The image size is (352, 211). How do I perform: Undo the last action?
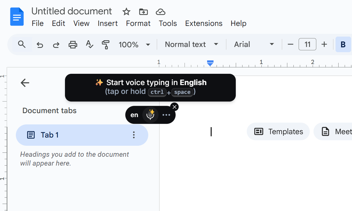tap(40, 45)
